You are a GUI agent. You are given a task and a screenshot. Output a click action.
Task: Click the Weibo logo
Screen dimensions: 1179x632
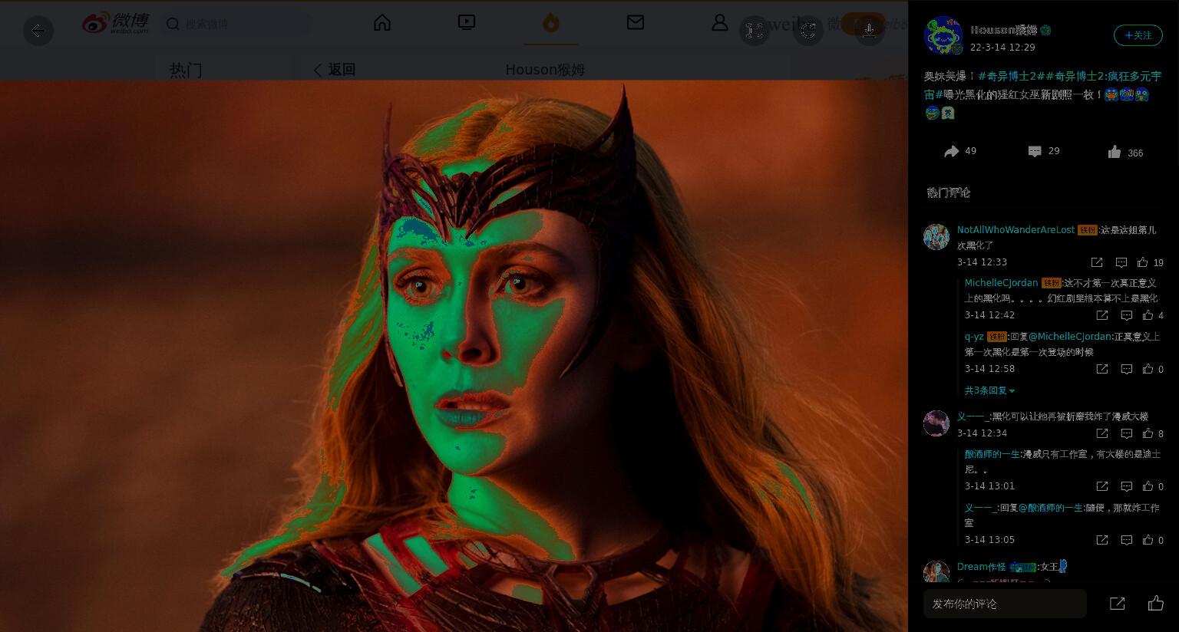click(116, 23)
